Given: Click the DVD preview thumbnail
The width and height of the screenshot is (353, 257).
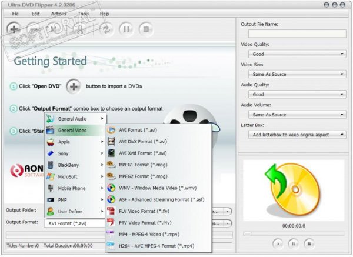Looking at the screenshot, I should coord(294,190).
